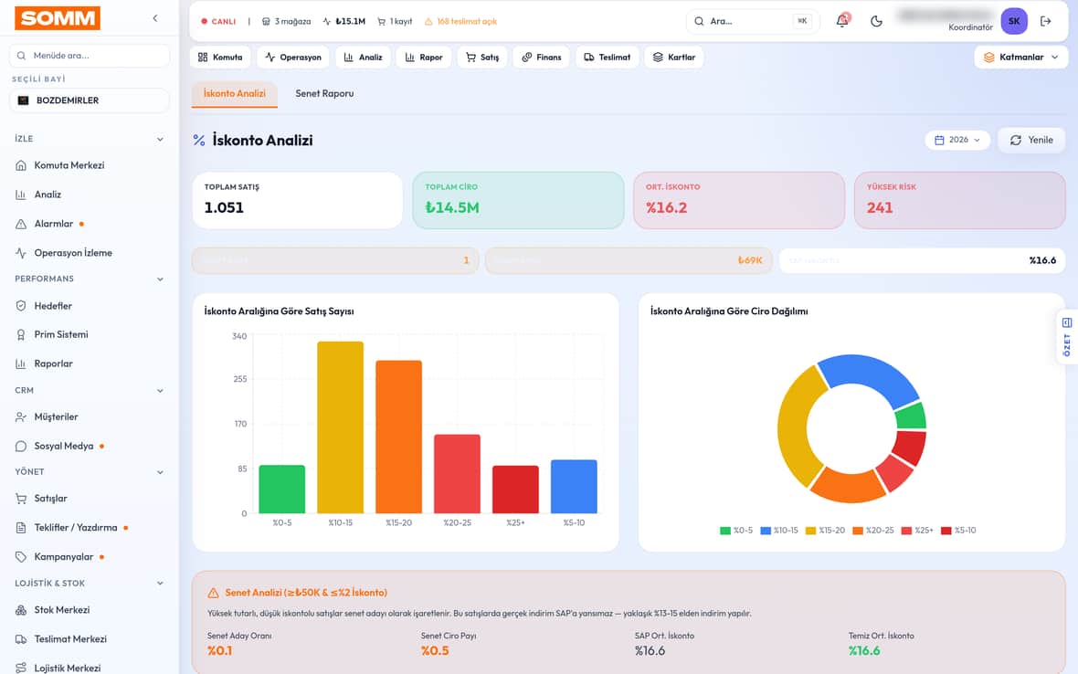
Task: Click the Menüde ara search field
Action: pos(90,56)
